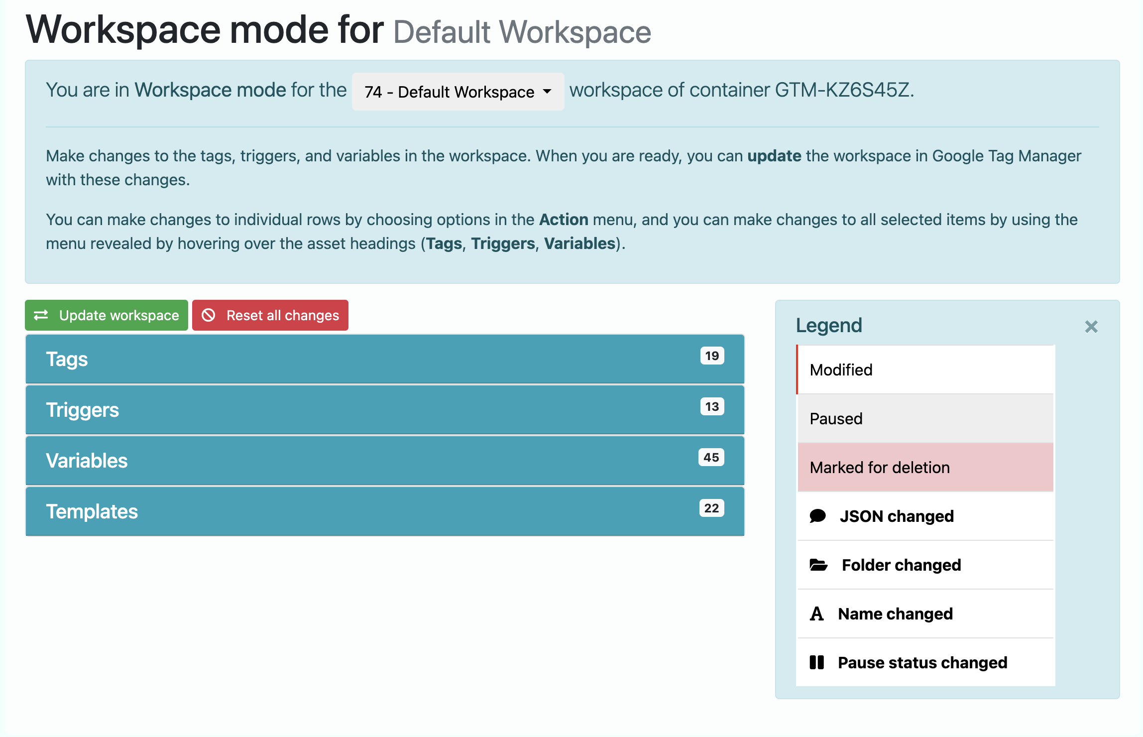
Task: Click the Tags count badge showing 19
Action: tap(711, 356)
